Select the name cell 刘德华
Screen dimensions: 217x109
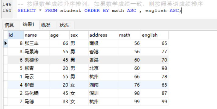click(x=37, y=60)
